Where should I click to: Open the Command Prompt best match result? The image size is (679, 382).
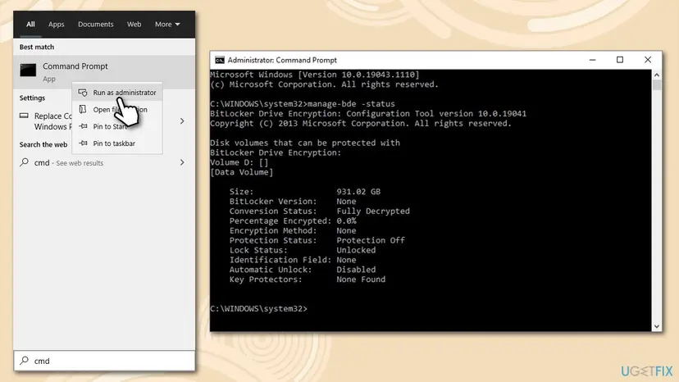coord(104,72)
